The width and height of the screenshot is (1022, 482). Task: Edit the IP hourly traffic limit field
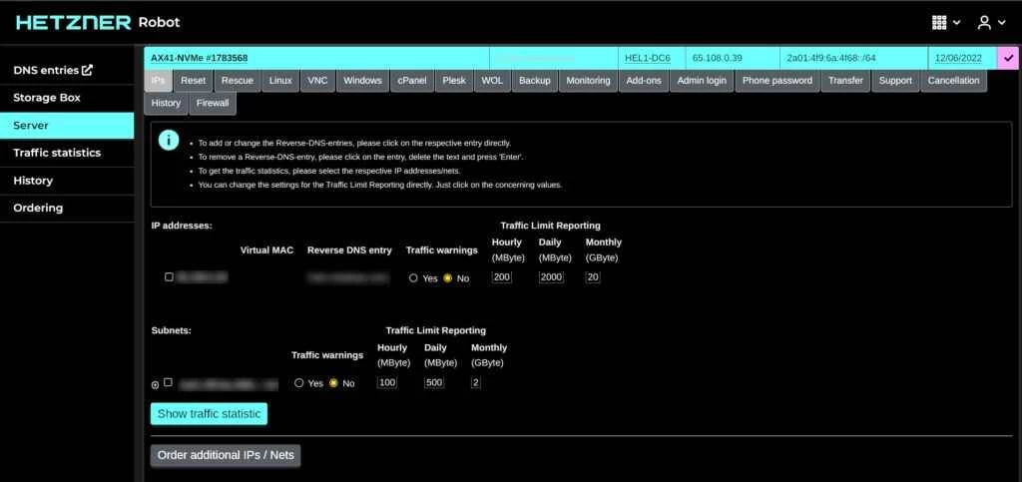pos(501,277)
